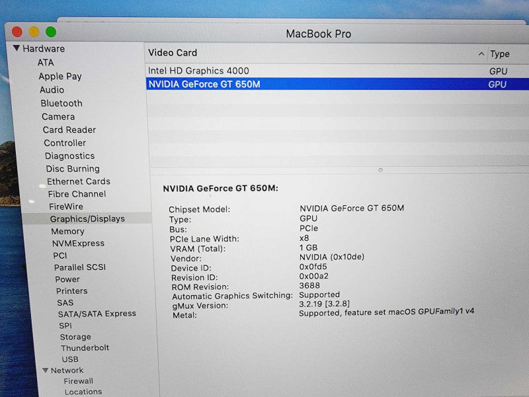This screenshot has width=529, height=397.
Task: Select Locations under Network
Action: [x=83, y=392]
